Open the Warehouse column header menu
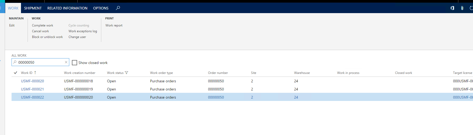 point(302,73)
